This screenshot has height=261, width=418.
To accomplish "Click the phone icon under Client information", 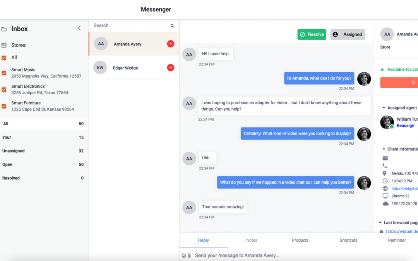I will click(385, 165).
